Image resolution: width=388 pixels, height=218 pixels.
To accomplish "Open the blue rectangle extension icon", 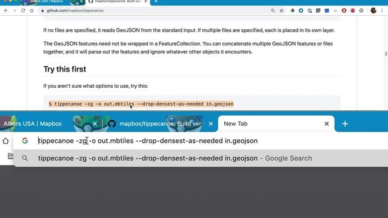I will (x=327, y=10).
